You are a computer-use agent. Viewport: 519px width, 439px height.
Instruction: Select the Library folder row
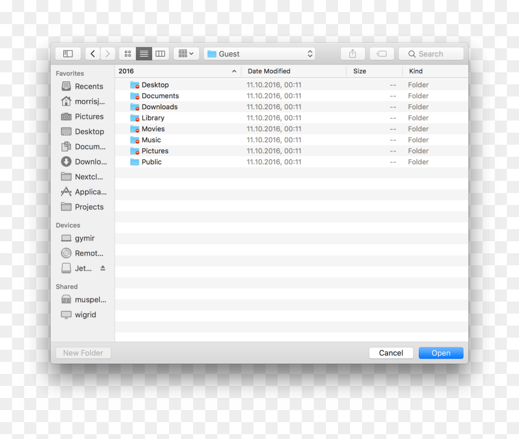pyautogui.click(x=291, y=118)
